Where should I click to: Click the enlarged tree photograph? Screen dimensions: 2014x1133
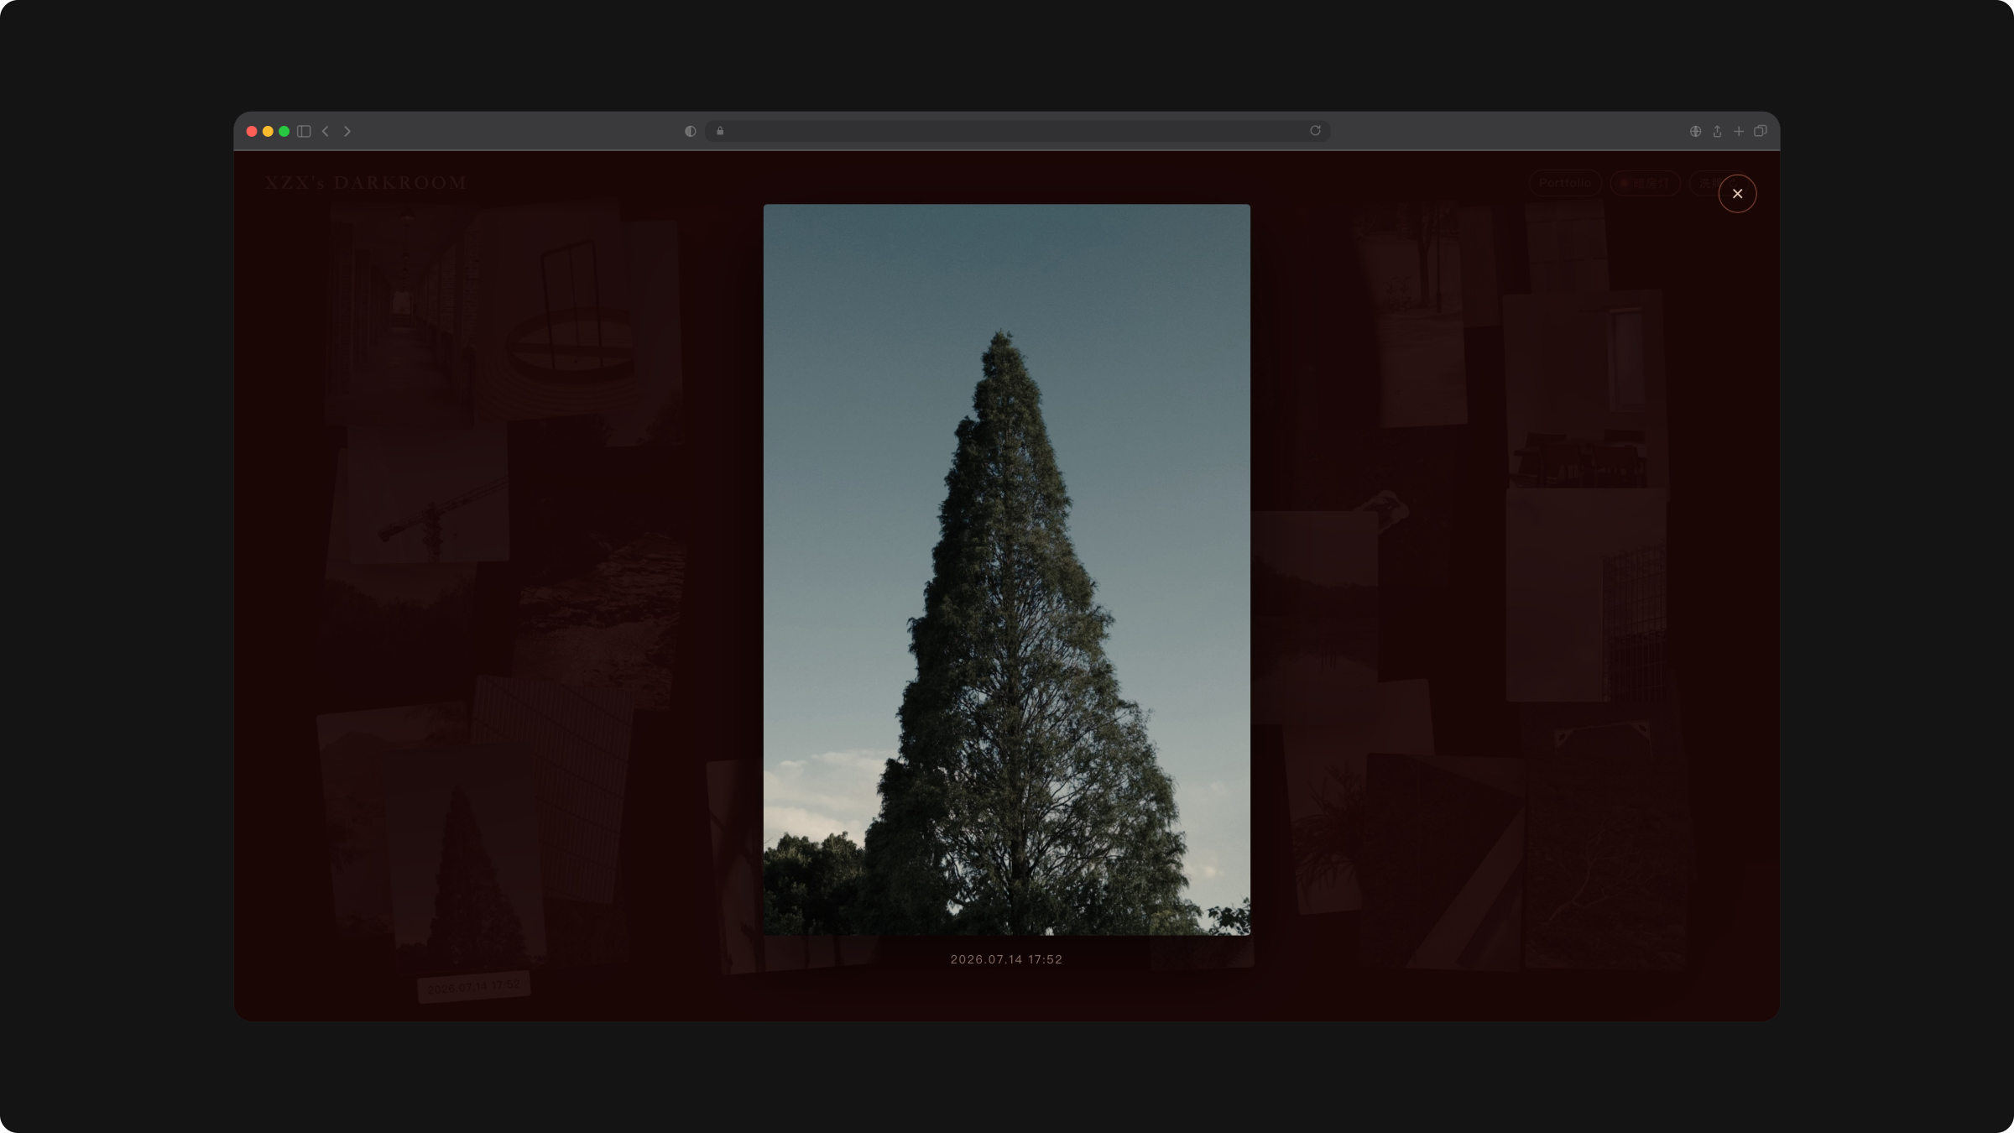coord(1006,569)
